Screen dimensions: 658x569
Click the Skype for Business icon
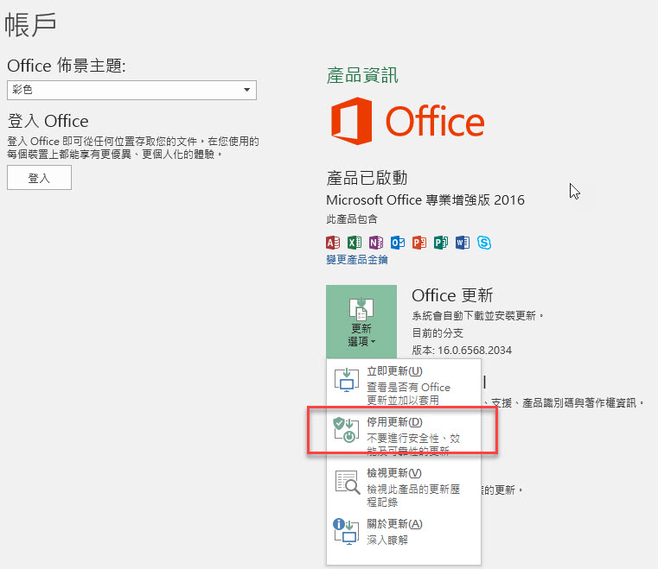pos(484,243)
